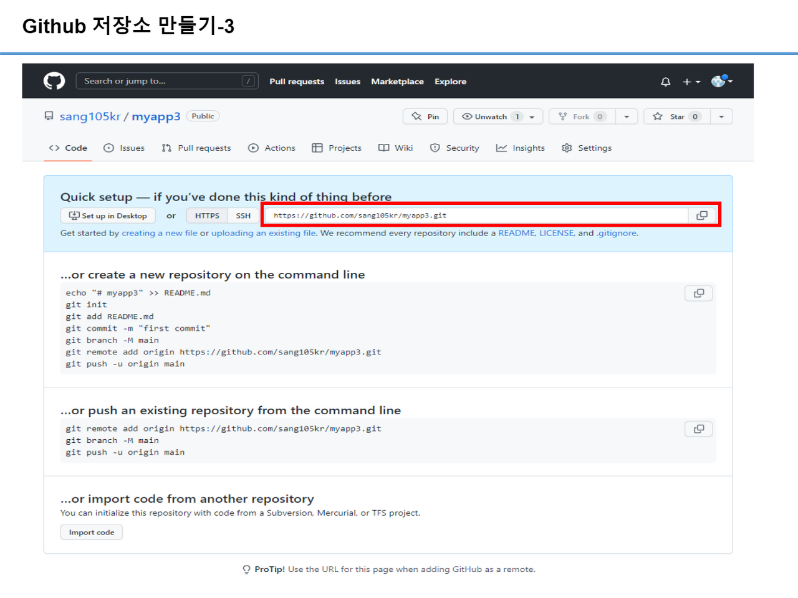The image size is (798, 598).
Task: Fork the repository
Action: [x=582, y=116]
